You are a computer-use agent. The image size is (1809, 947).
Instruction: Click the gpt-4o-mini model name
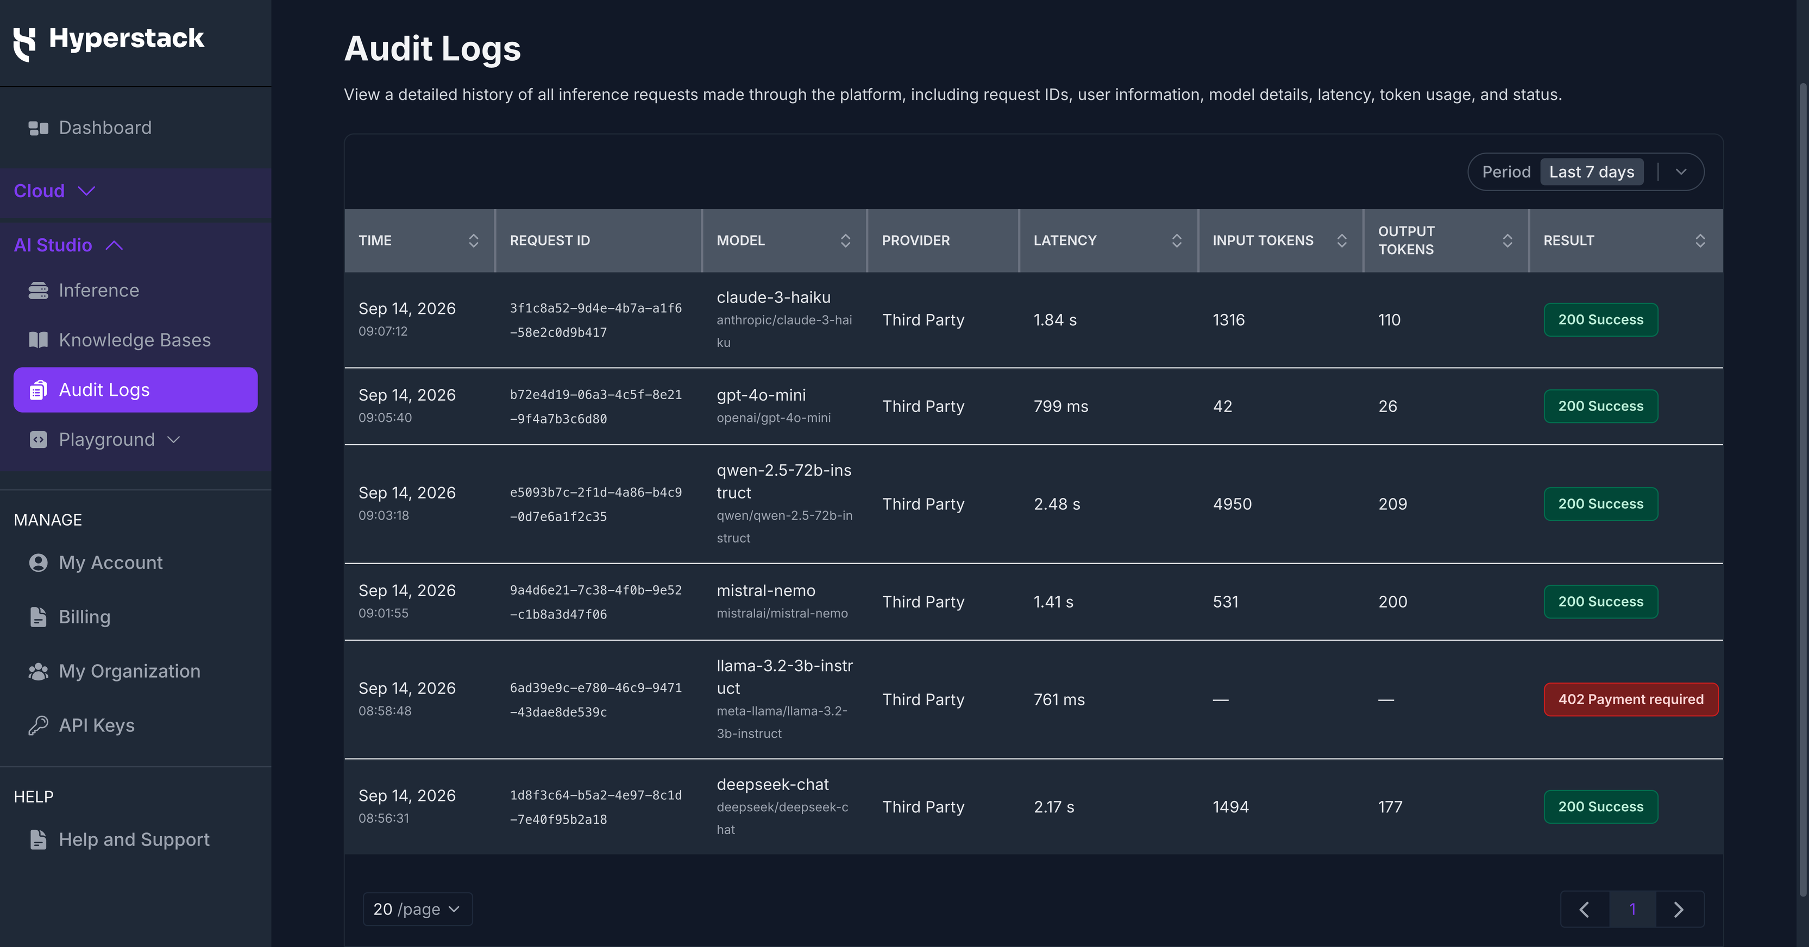[x=761, y=395]
